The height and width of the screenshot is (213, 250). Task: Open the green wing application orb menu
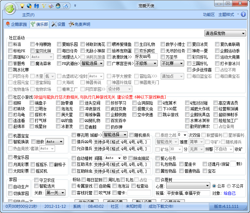tap(10, 8)
